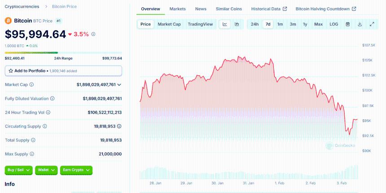The image size is (386, 193).
Task: Click Add to Portfolio button
Action: (63, 70)
